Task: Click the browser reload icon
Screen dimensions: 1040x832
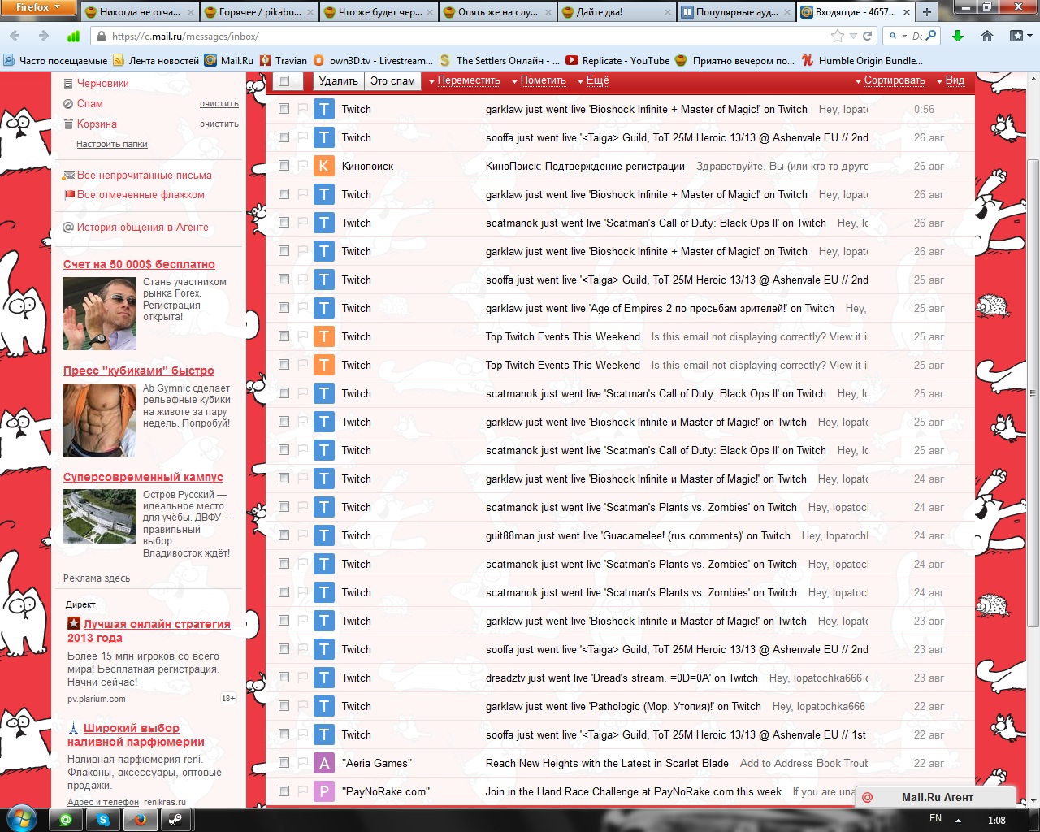Action: pyautogui.click(x=867, y=36)
